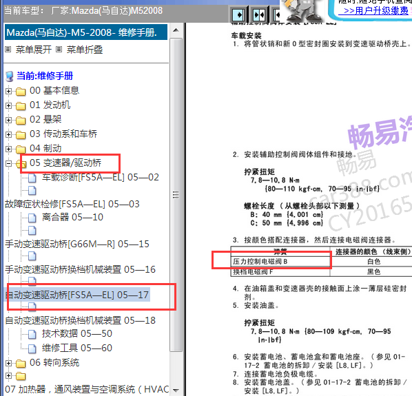Select 02 悬架 chapter label
Image resolution: width=412 pixels, height=396 pixels.
pyautogui.click(x=45, y=119)
